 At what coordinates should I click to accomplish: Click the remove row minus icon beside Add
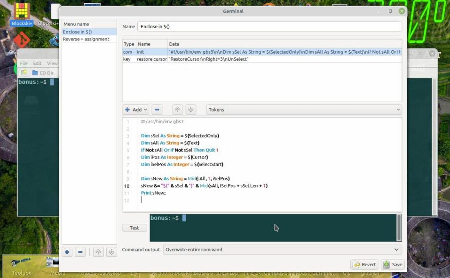point(158,110)
